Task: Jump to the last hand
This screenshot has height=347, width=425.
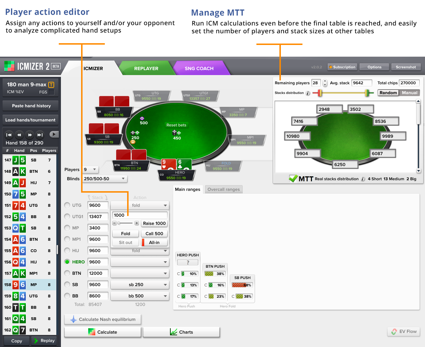Action: (x=40, y=135)
